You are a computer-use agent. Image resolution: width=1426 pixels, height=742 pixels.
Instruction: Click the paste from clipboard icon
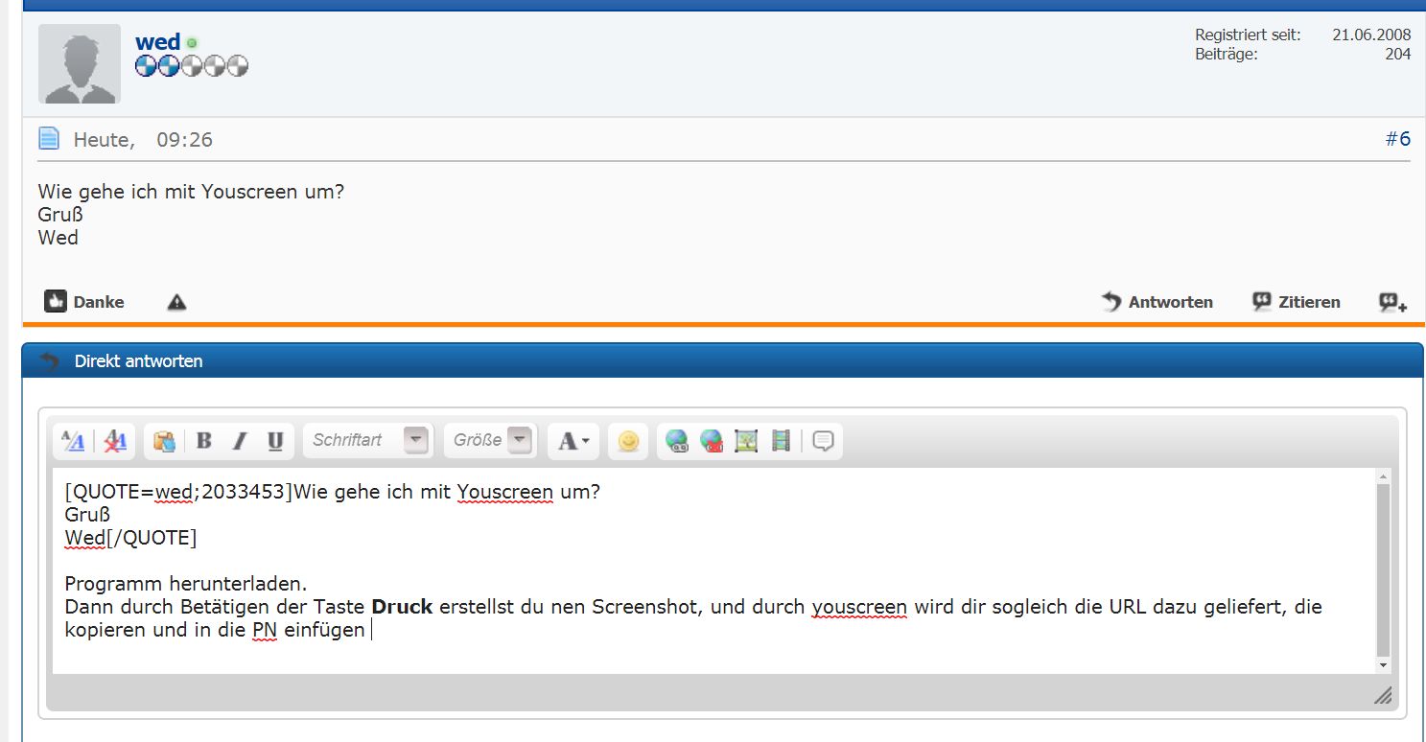point(164,441)
